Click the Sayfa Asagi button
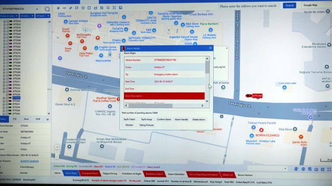The image size is (332, 186). click(x=147, y=119)
